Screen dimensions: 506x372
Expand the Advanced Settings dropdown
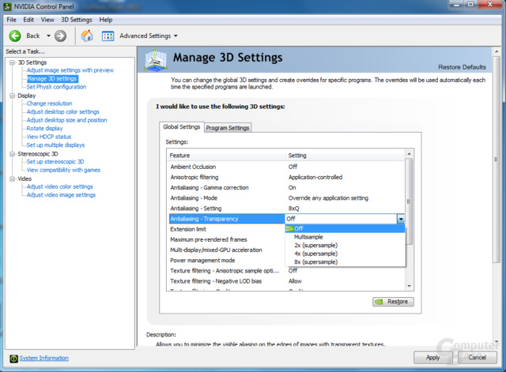[x=176, y=36]
